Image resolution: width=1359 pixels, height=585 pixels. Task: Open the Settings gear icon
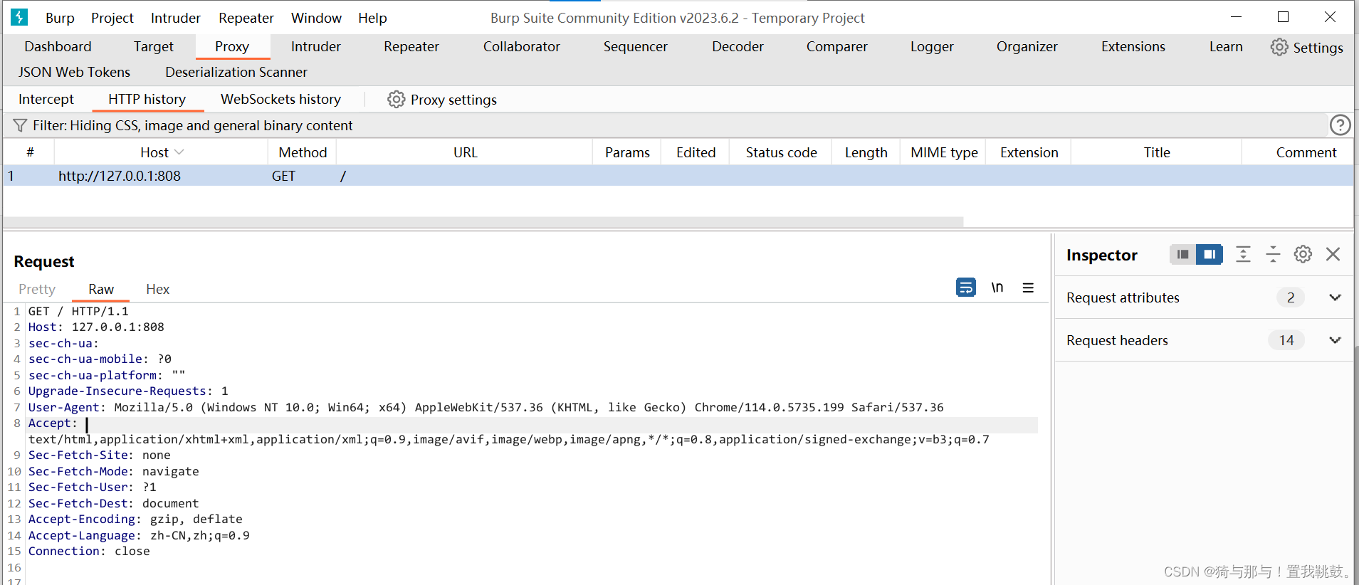coord(1279,47)
